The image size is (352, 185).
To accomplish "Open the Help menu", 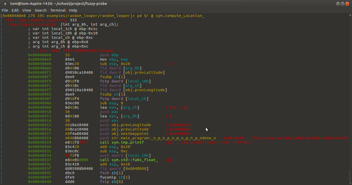I will (x=73, y=10).
